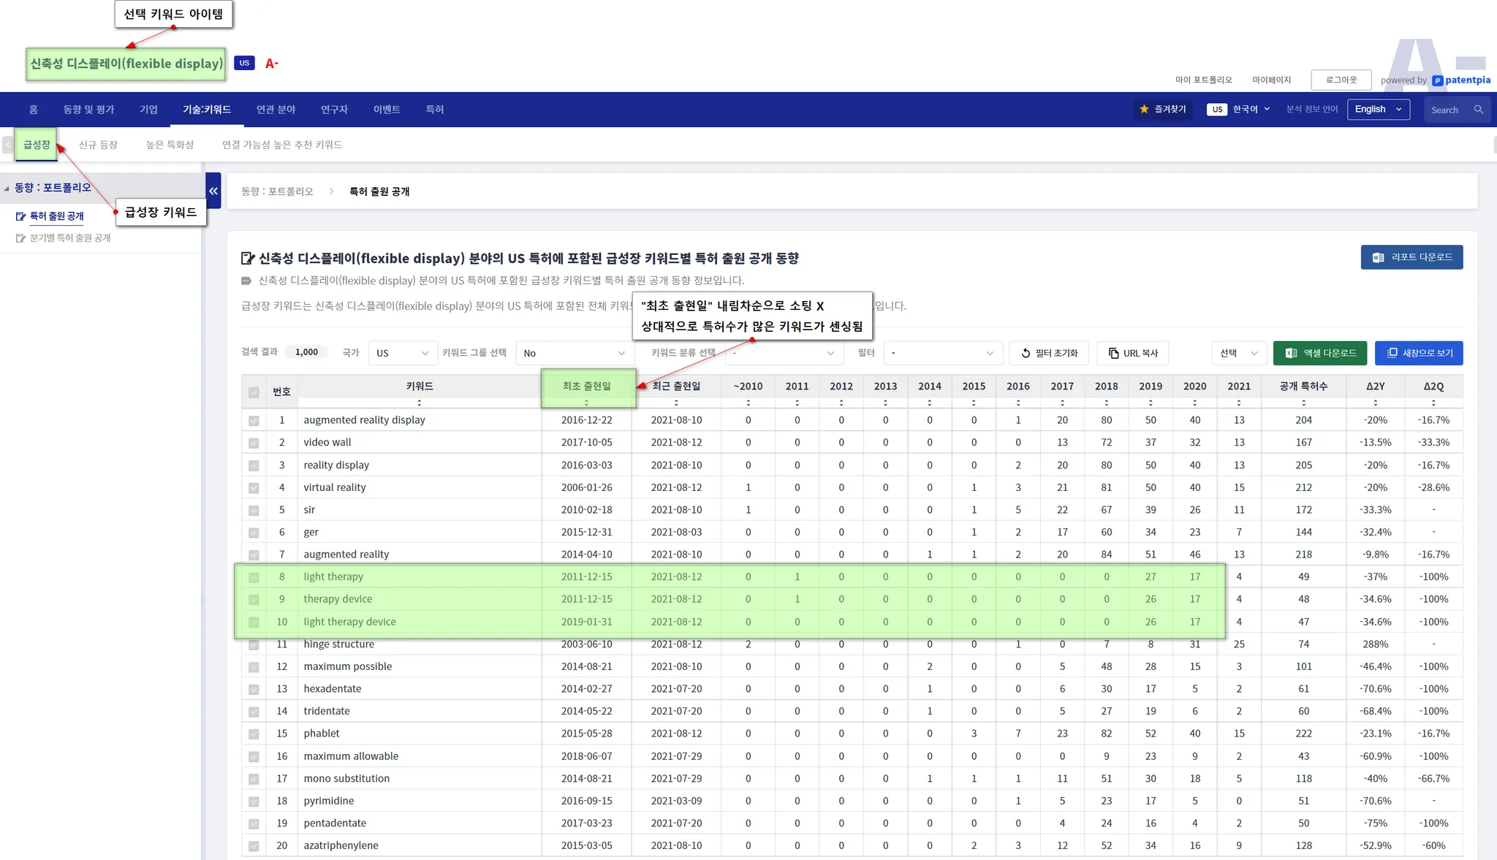
Task: Open the 국가 US dropdown
Action: [x=402, y=353]
